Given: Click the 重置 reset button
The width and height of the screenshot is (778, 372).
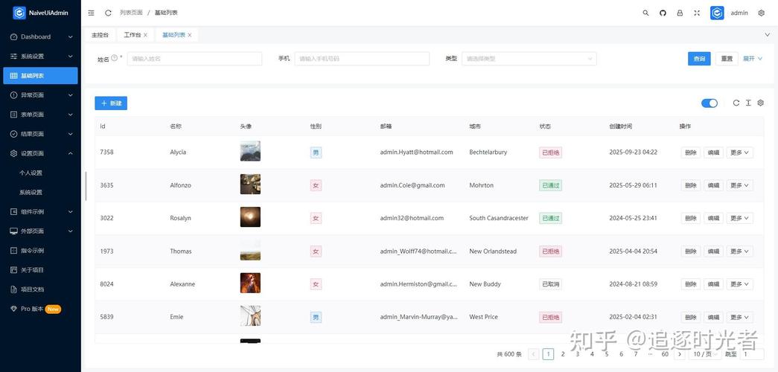Looking at the screenshot, I should (727, 59).
